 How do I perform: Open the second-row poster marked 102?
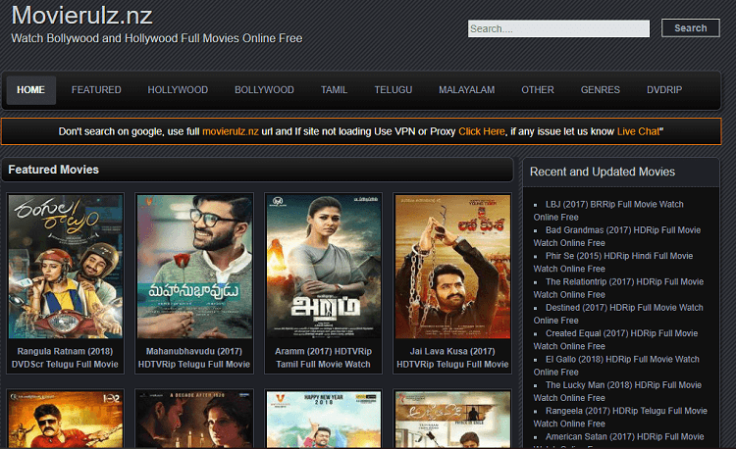point(66,420)
